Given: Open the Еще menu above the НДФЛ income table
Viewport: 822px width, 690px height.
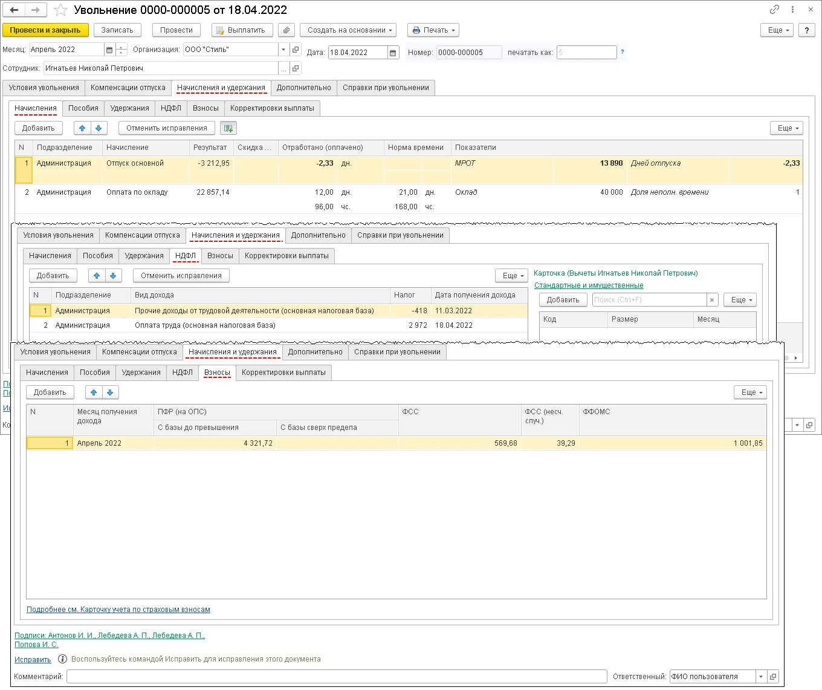Looking at the screenshot, I should pos(512,276).
